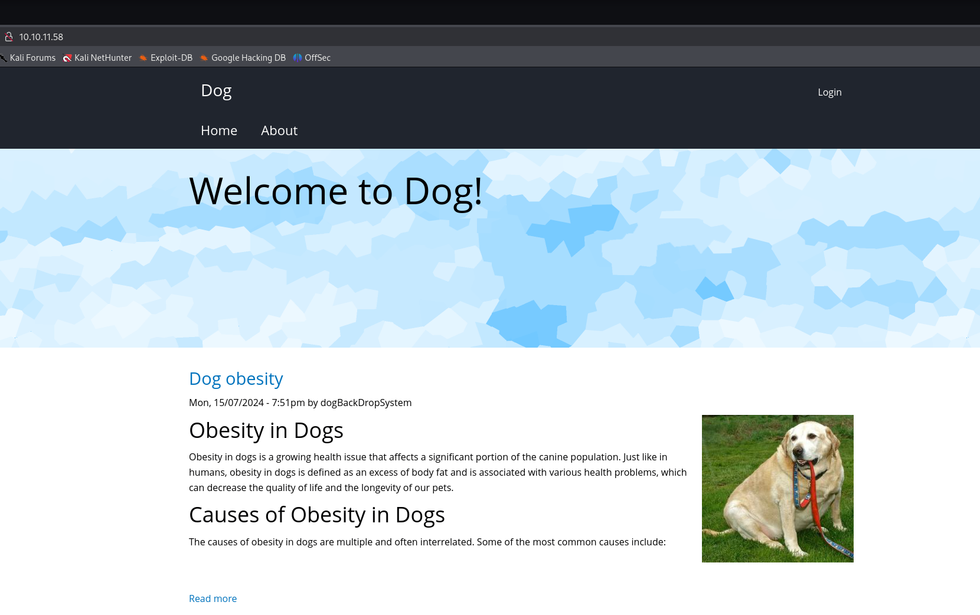Click the OffSec bookmark icon
This screenshot has height=615, width=980.
click(x=298, y=58)
